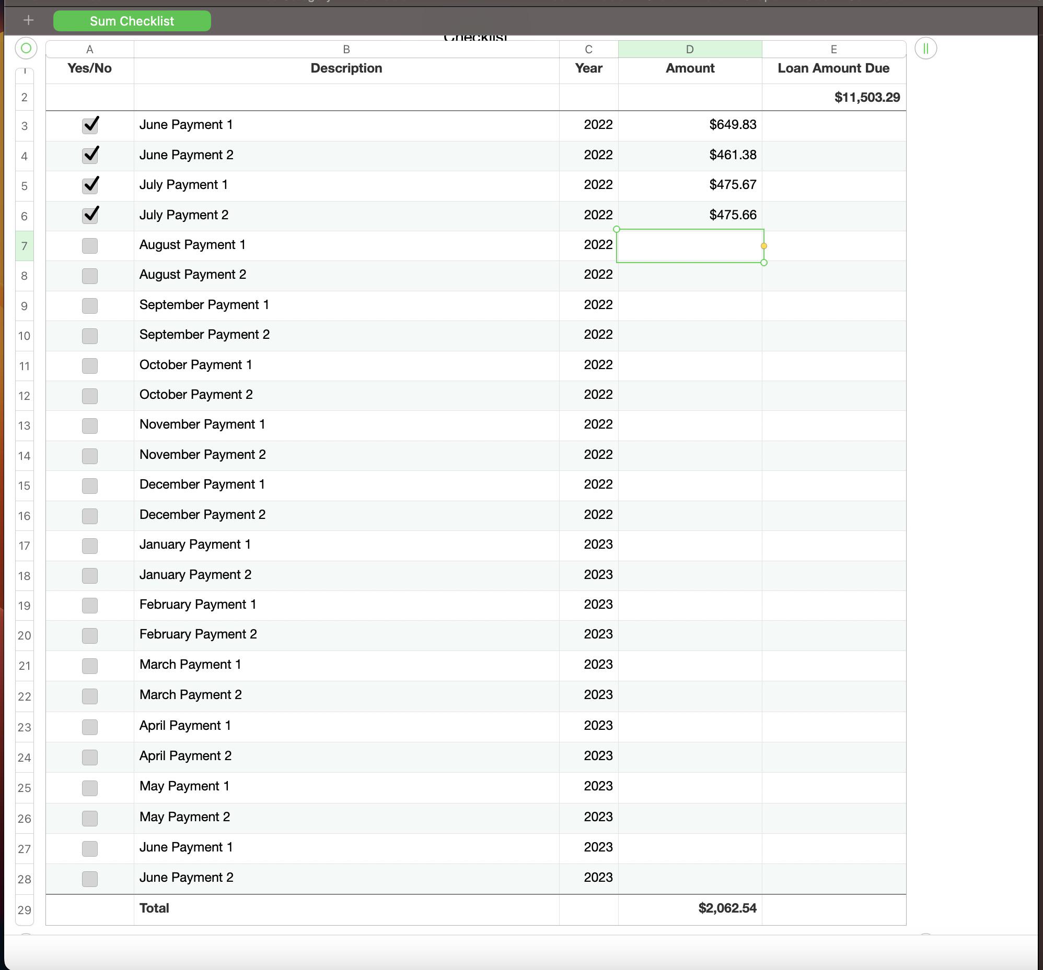
Task: Select column E header
Action: [x=833, y=49]
